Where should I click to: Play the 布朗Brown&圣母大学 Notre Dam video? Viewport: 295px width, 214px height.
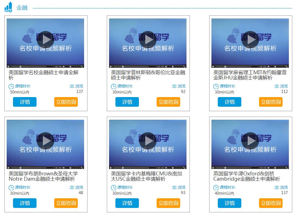(x=45, y=141)
